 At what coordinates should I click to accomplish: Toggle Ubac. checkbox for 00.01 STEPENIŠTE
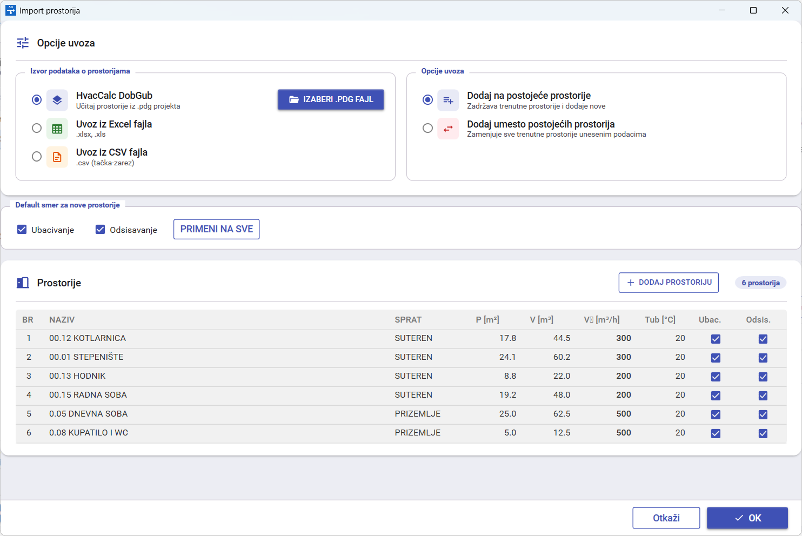(x=716, y=358)
